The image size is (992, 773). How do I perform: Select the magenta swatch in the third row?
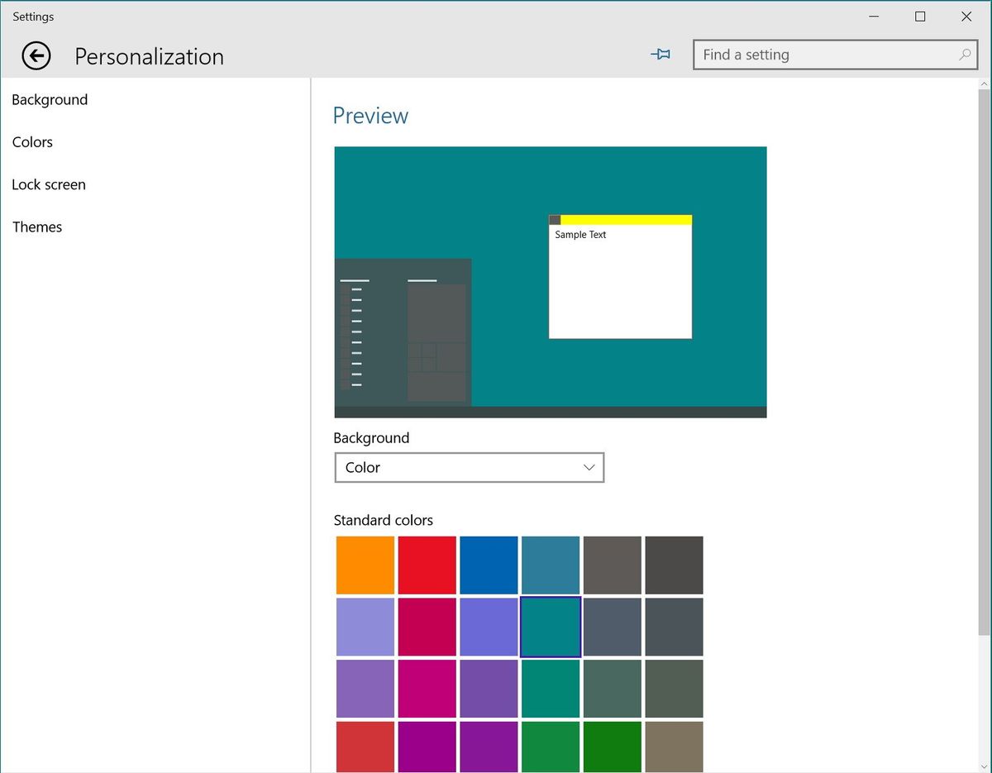[x=427, y=689]
